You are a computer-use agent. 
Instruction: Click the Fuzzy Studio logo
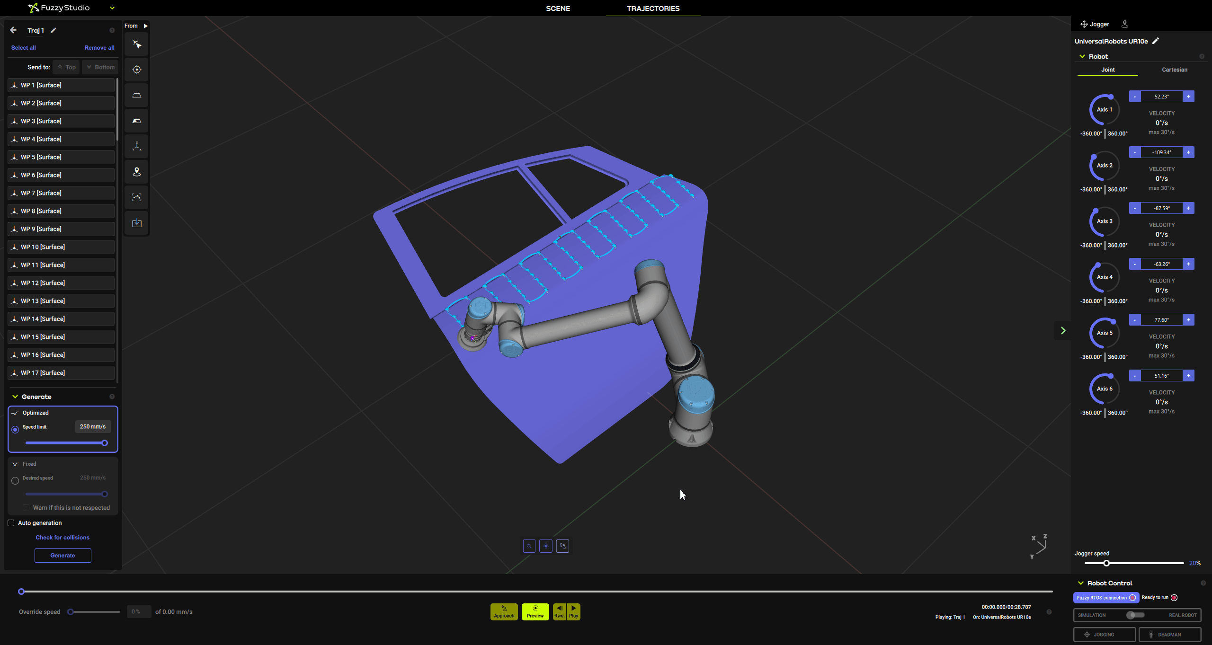(59, 8)
